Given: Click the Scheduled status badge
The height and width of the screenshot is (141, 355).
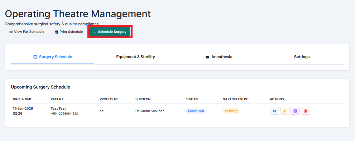Looking at the screenshot, I should 196,111.
